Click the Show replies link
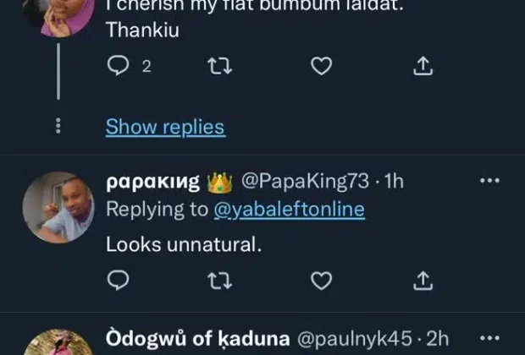Screen dimensions: 525x355 (165, 128)
